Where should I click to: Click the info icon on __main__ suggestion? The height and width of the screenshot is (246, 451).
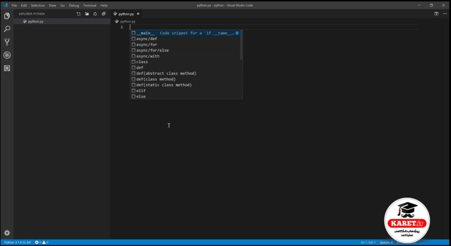point(237,33)
